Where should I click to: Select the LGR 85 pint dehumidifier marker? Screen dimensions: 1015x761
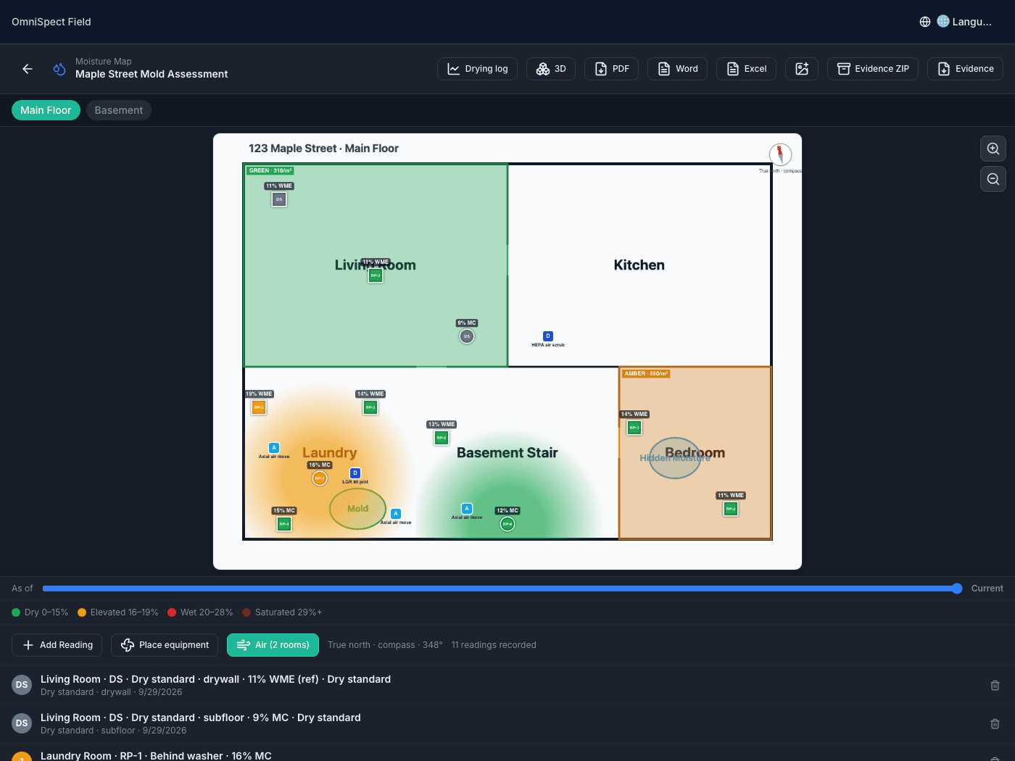[355, 473]
